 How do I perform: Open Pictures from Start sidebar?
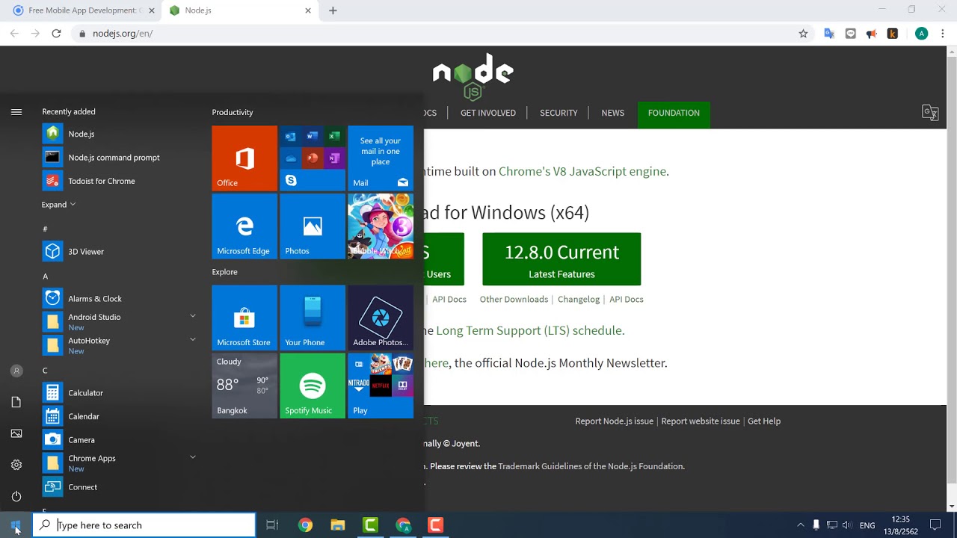coord(16,433)
